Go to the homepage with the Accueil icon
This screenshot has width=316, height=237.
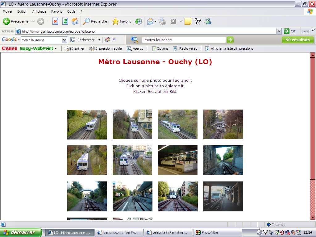[x=75, y=21]
